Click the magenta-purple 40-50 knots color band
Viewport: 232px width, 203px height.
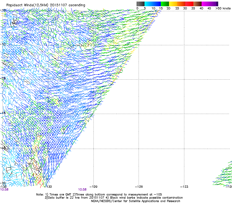click(x=210, y=4)
